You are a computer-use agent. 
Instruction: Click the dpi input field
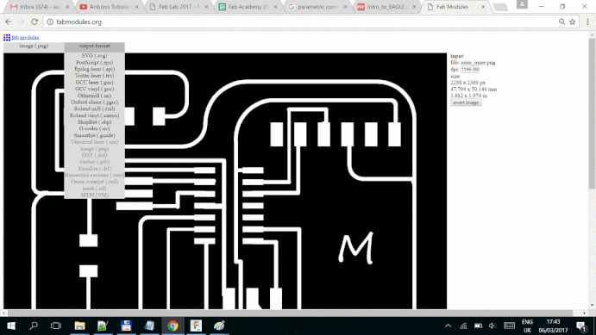pos(470,70)
